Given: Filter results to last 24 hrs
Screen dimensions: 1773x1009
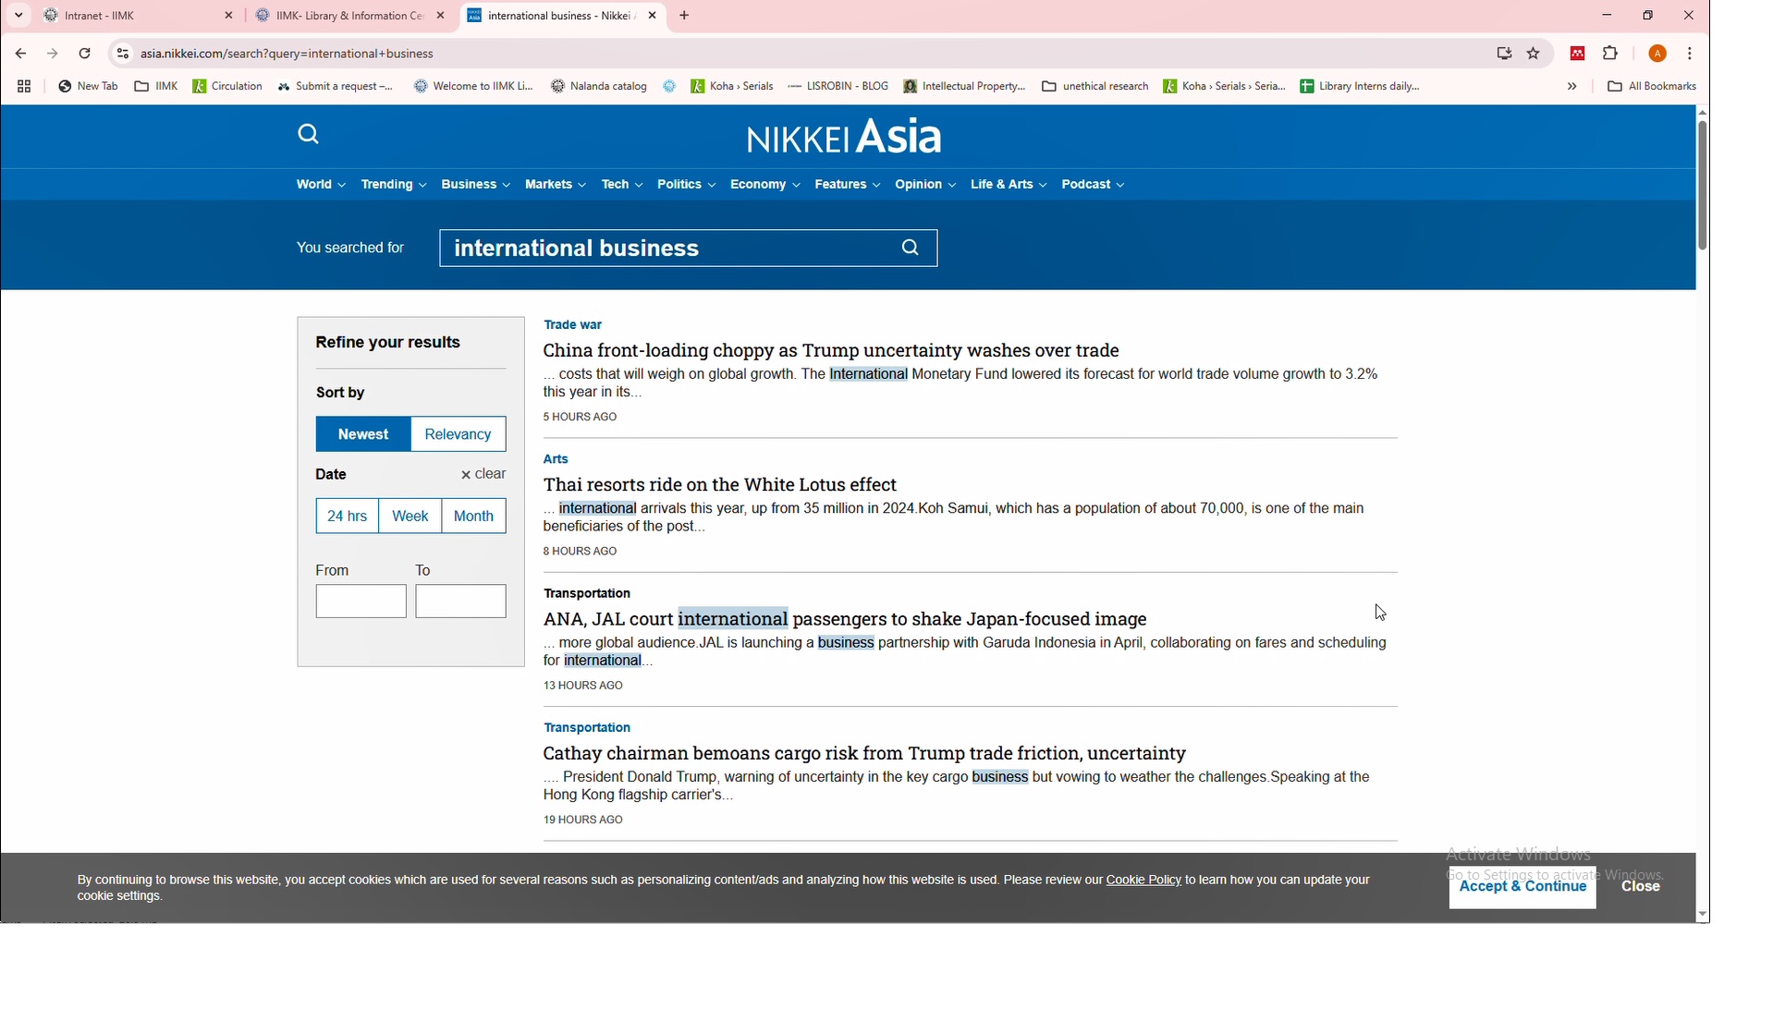Looking at the screenshot, I should click(x=348, y=517).
